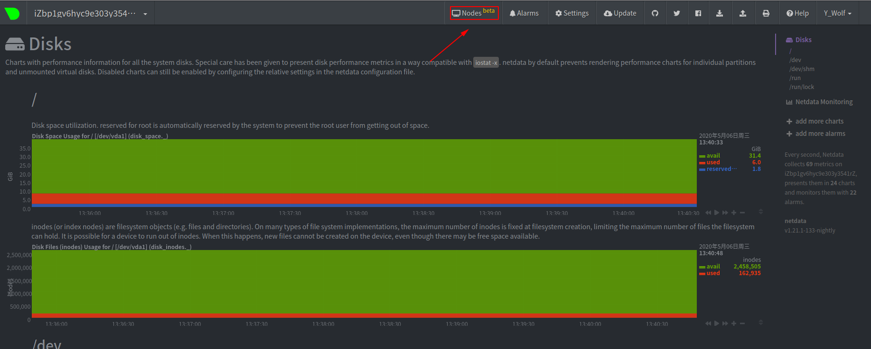Zoom out the inodes chart
This screenshot has width=871, height=349.
pos(742,323)
